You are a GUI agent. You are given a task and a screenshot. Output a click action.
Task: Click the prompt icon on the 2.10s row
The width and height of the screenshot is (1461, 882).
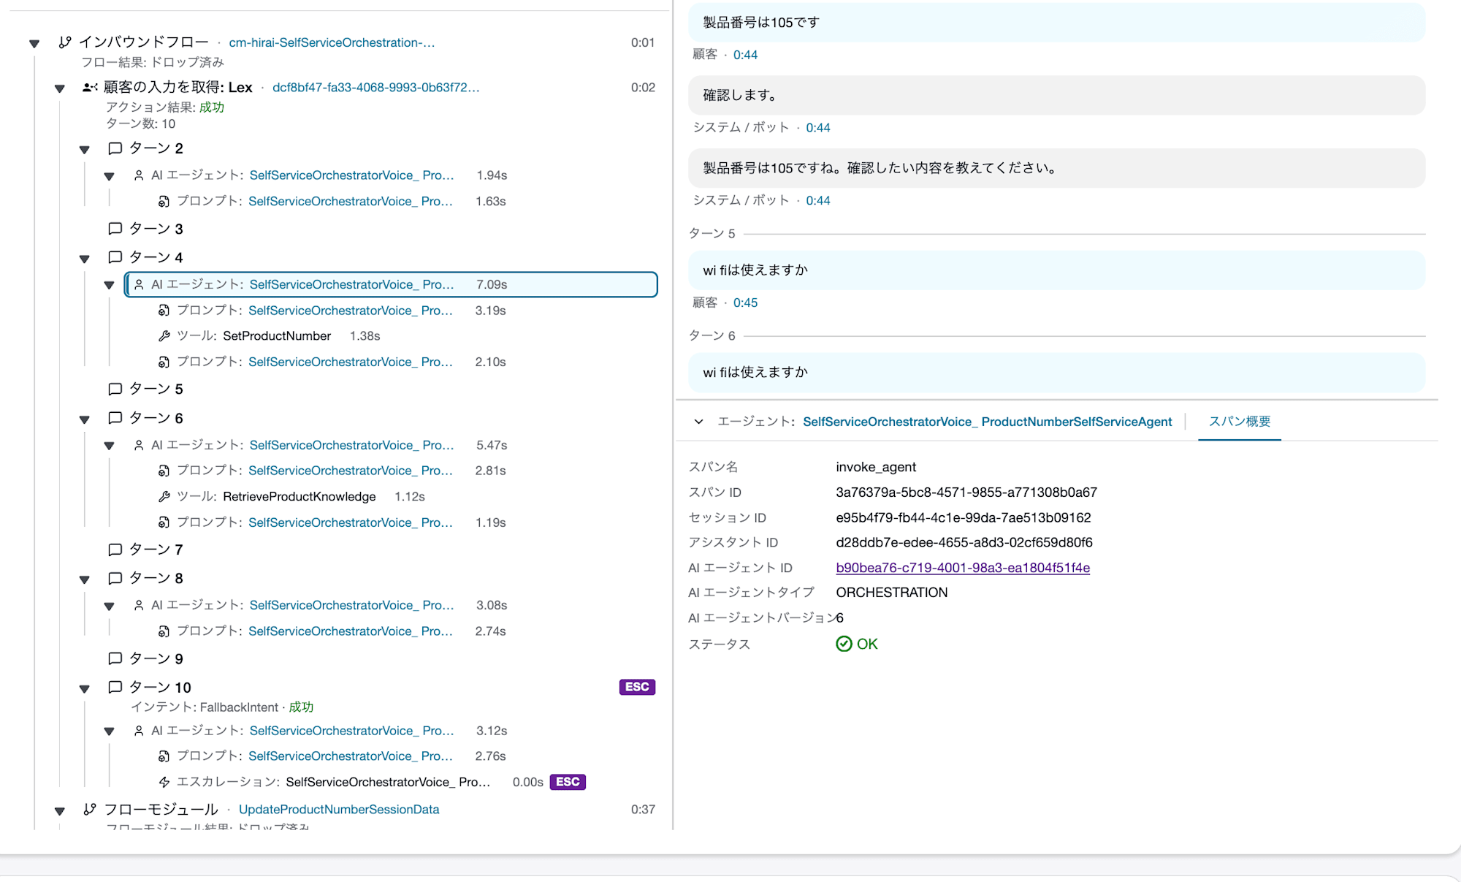pyautogui.click(x=164, y=362)
